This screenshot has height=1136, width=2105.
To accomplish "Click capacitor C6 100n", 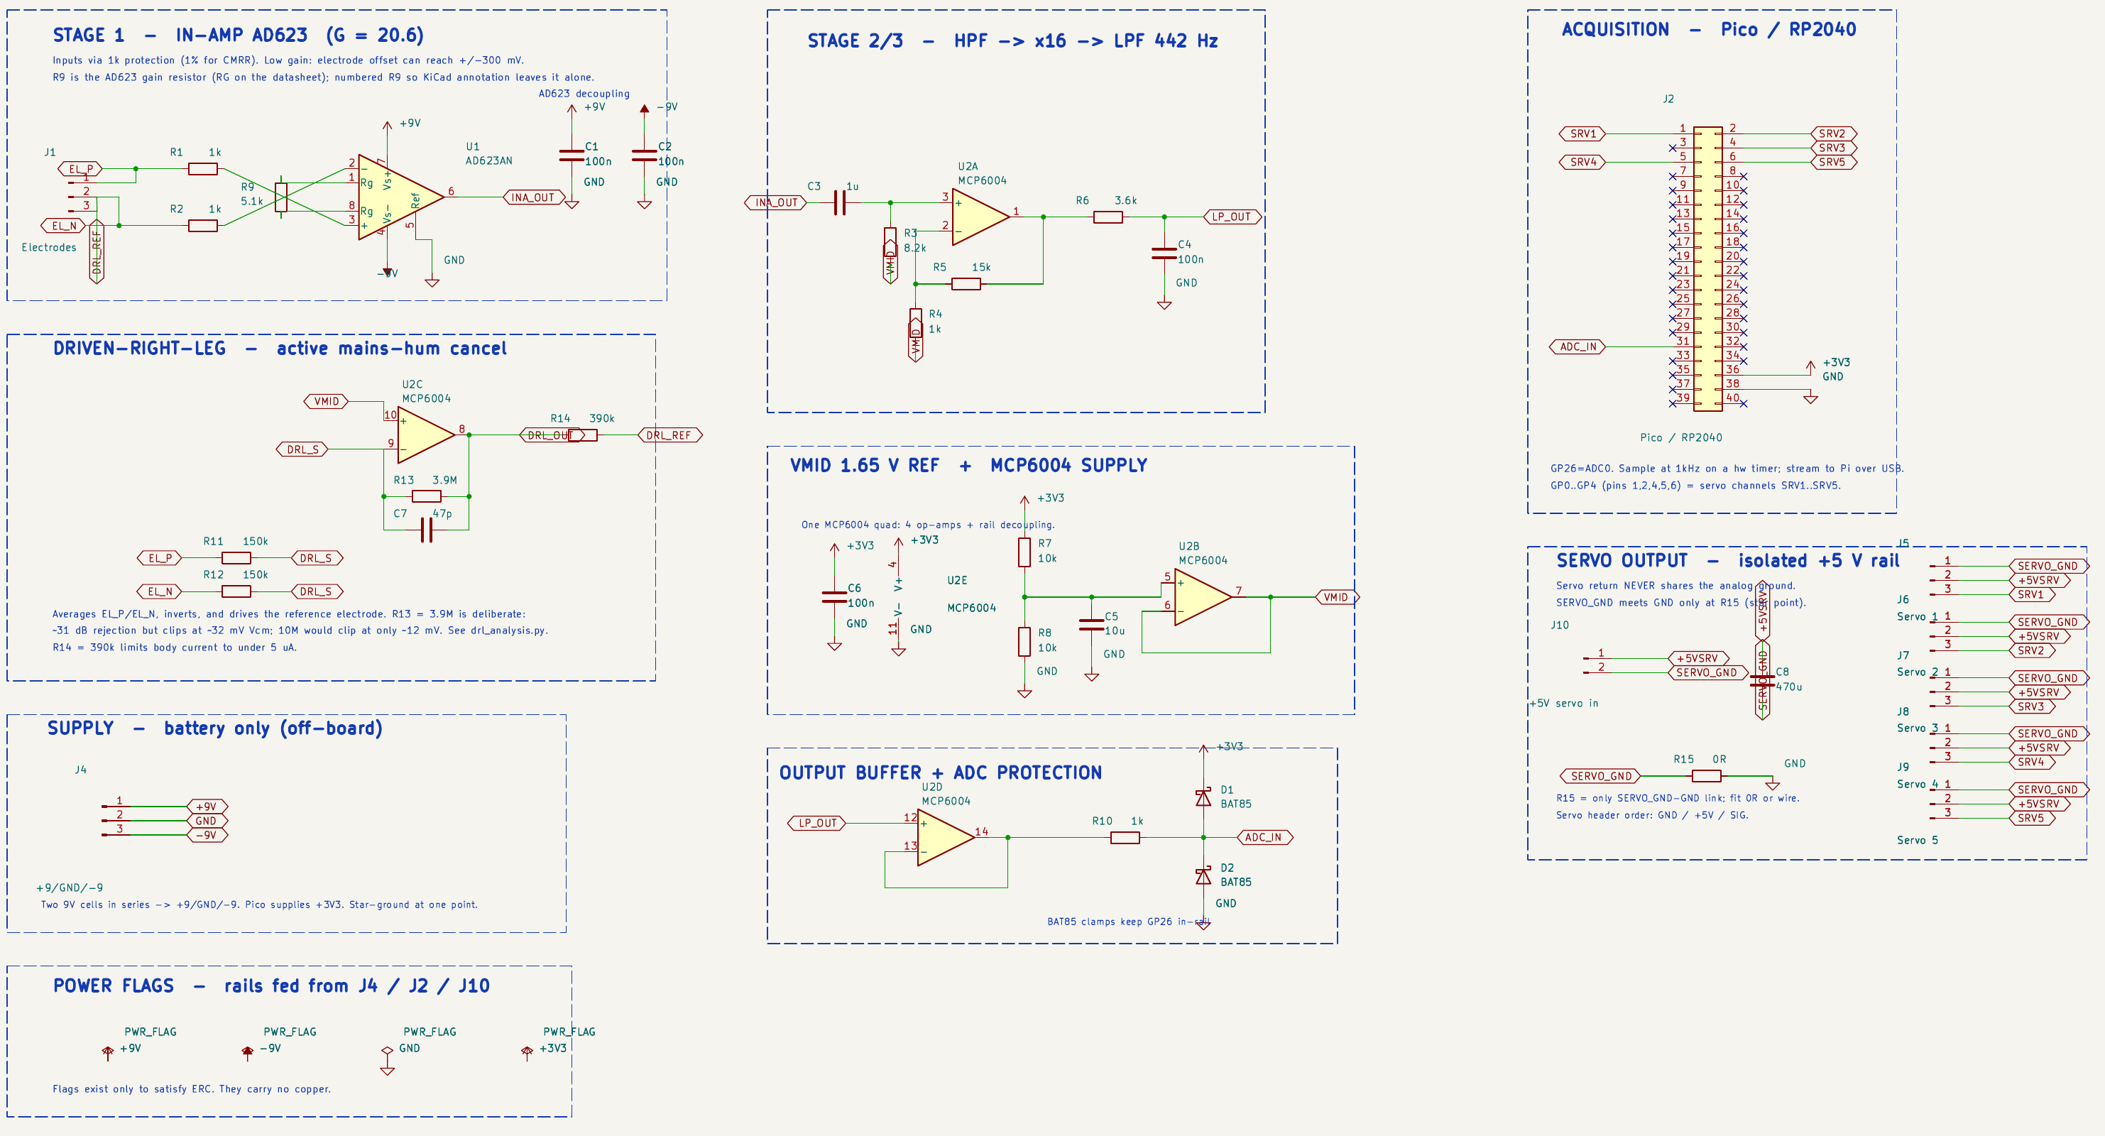I will (834, 597).
